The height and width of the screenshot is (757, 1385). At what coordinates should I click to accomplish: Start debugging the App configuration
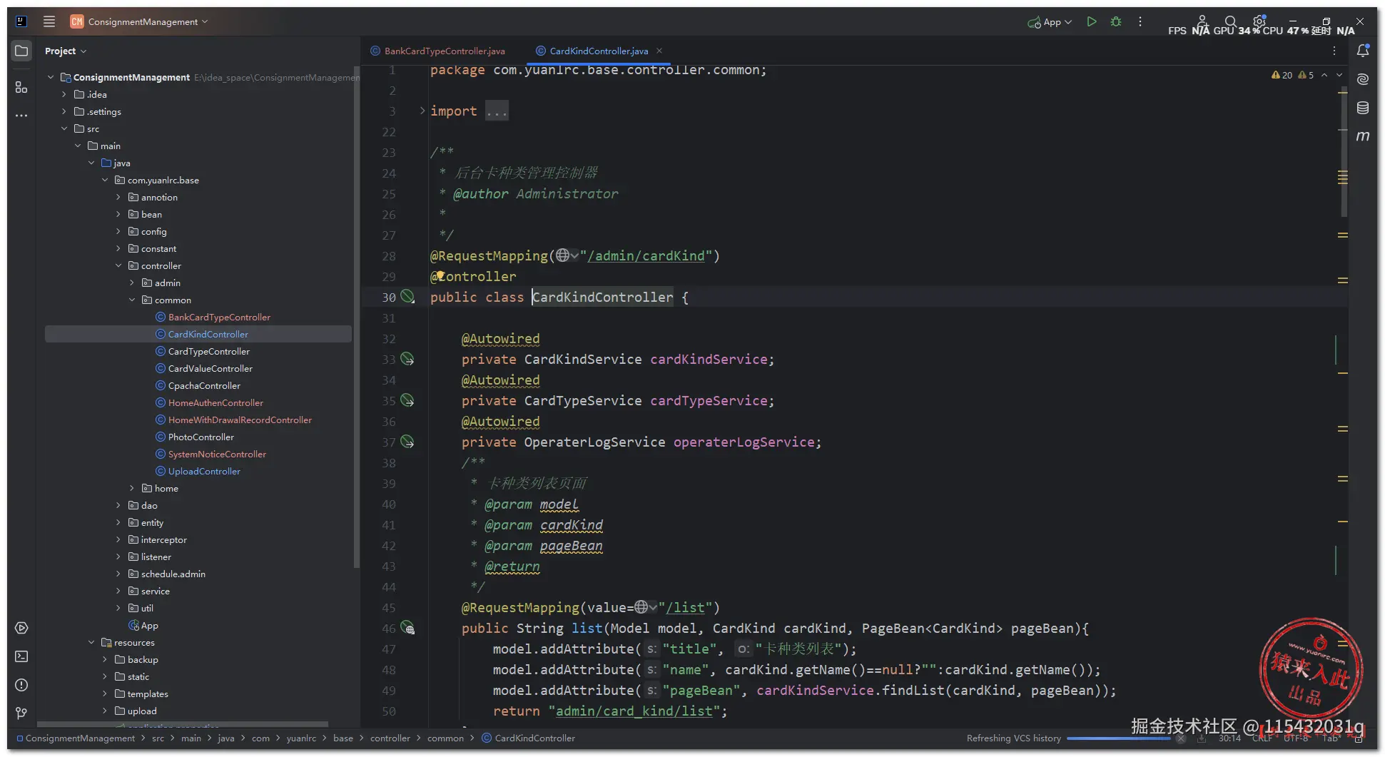[x=1116, y=21]
